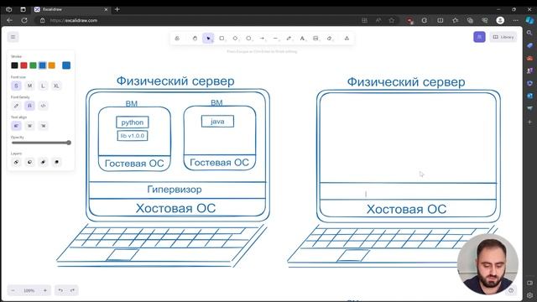Select the Rectangle shape tool
Image resolution: width=537 pixels, height=302 pixels.
tap(222, 39)
